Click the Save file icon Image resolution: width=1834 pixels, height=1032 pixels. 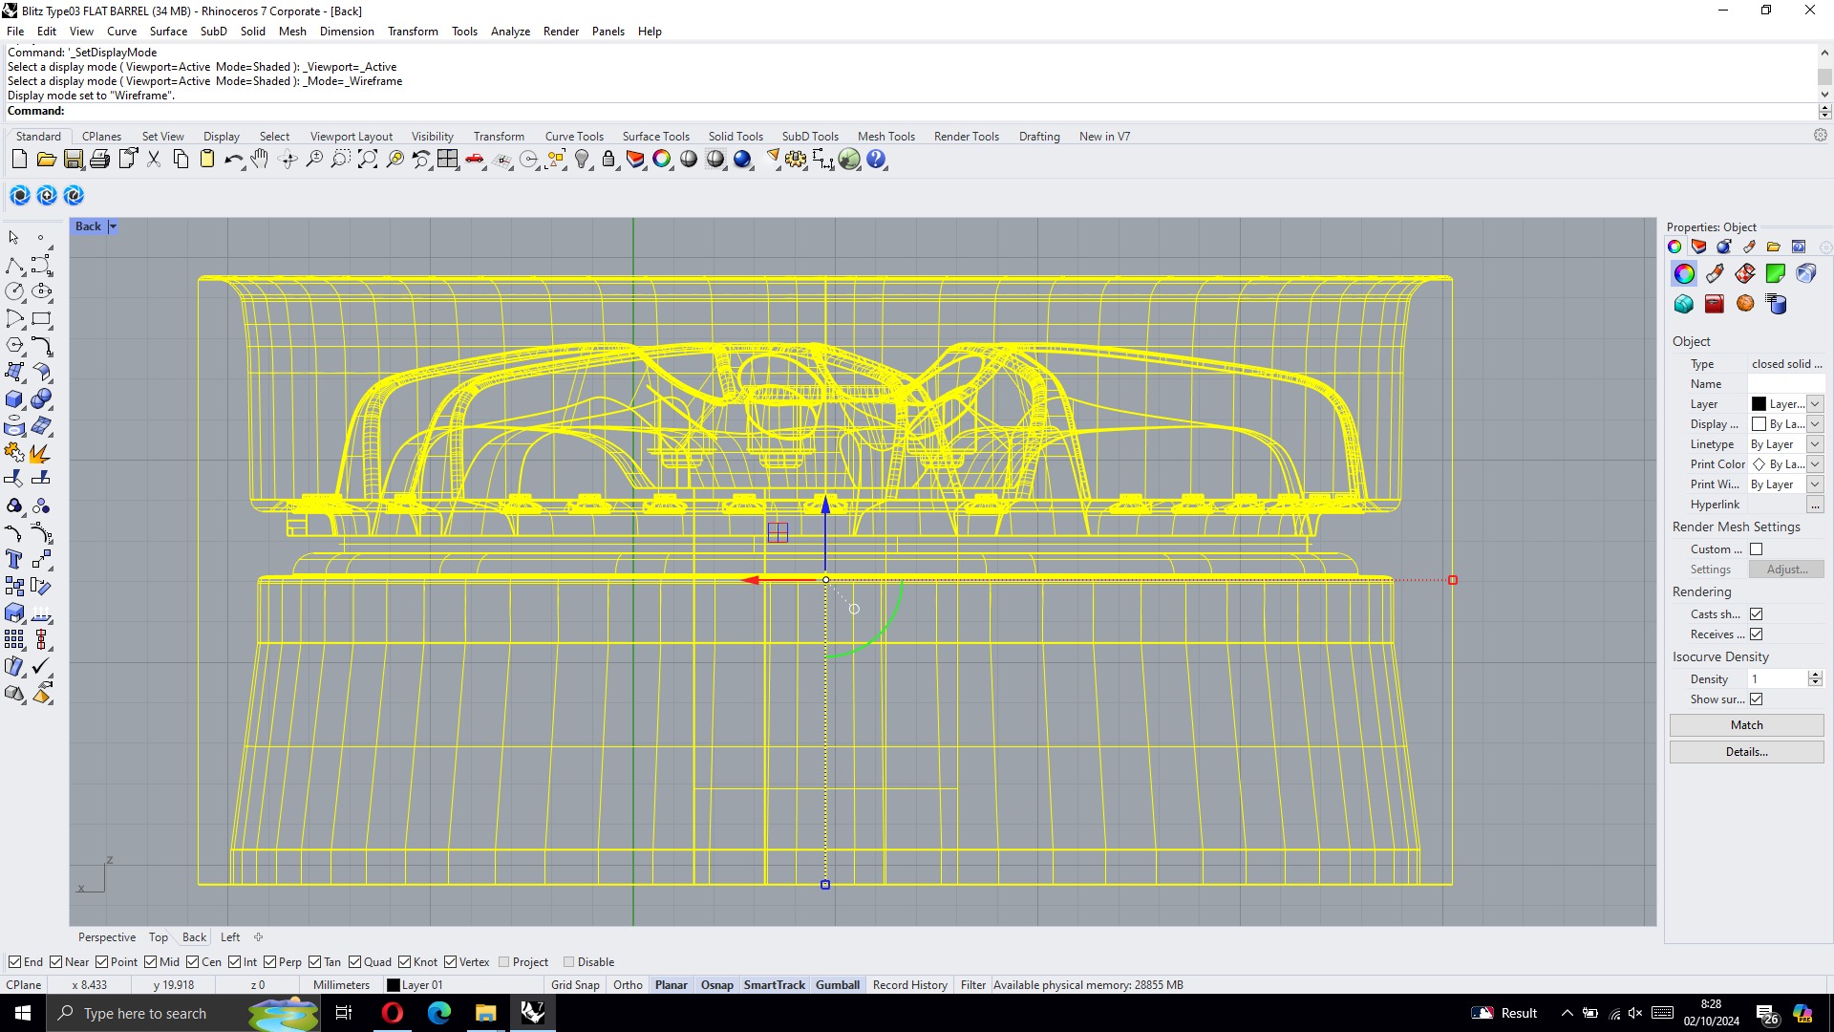pyautogui.click(x=74, y=160)
